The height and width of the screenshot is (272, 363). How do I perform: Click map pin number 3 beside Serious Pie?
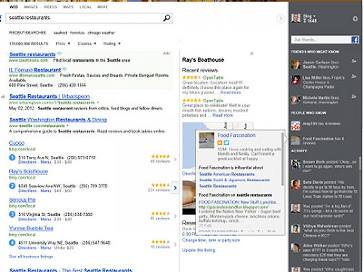[12, 214]
